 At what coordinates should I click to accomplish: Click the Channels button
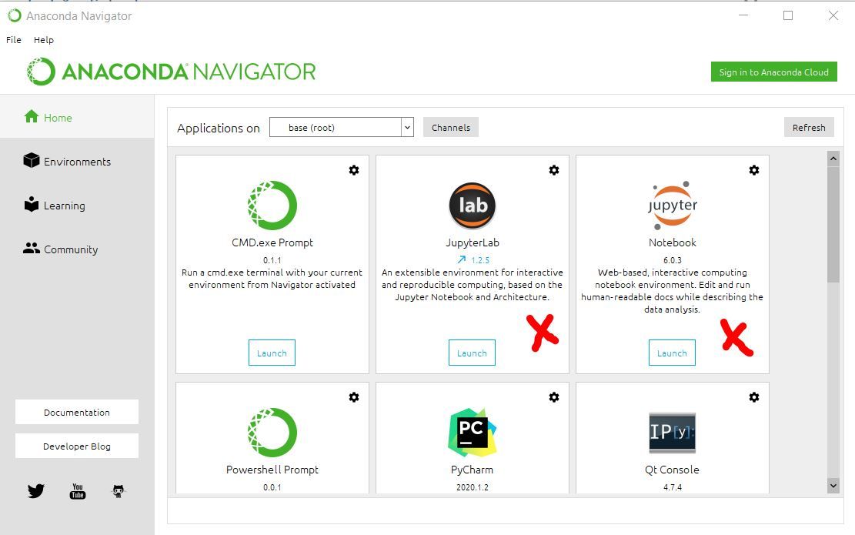pos(451,128)
